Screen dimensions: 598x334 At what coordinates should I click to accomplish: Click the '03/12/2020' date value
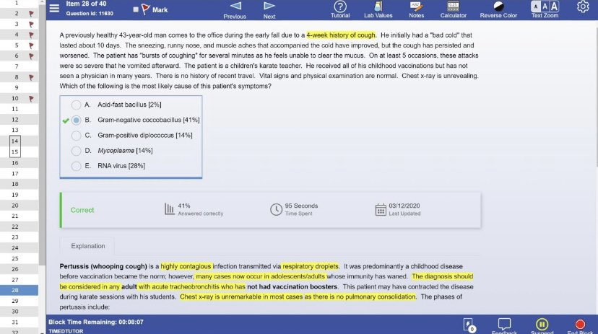coord(404,206)
